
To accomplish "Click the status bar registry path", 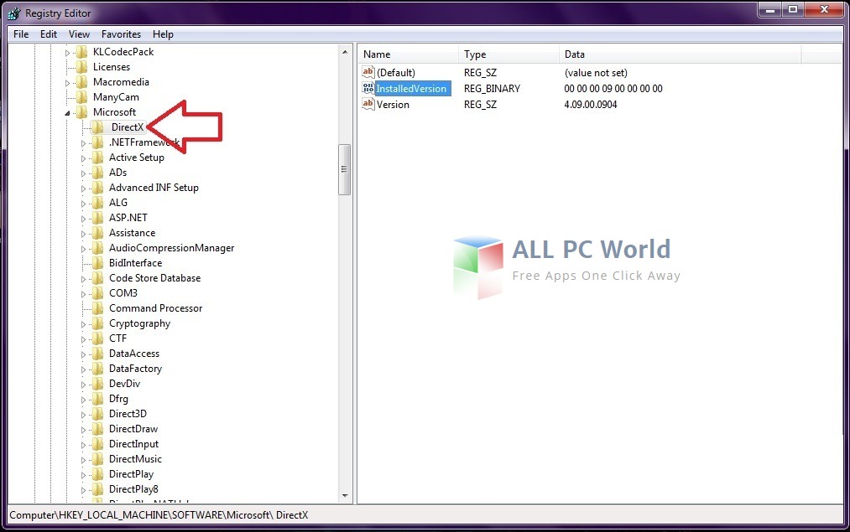I will 159,514.
